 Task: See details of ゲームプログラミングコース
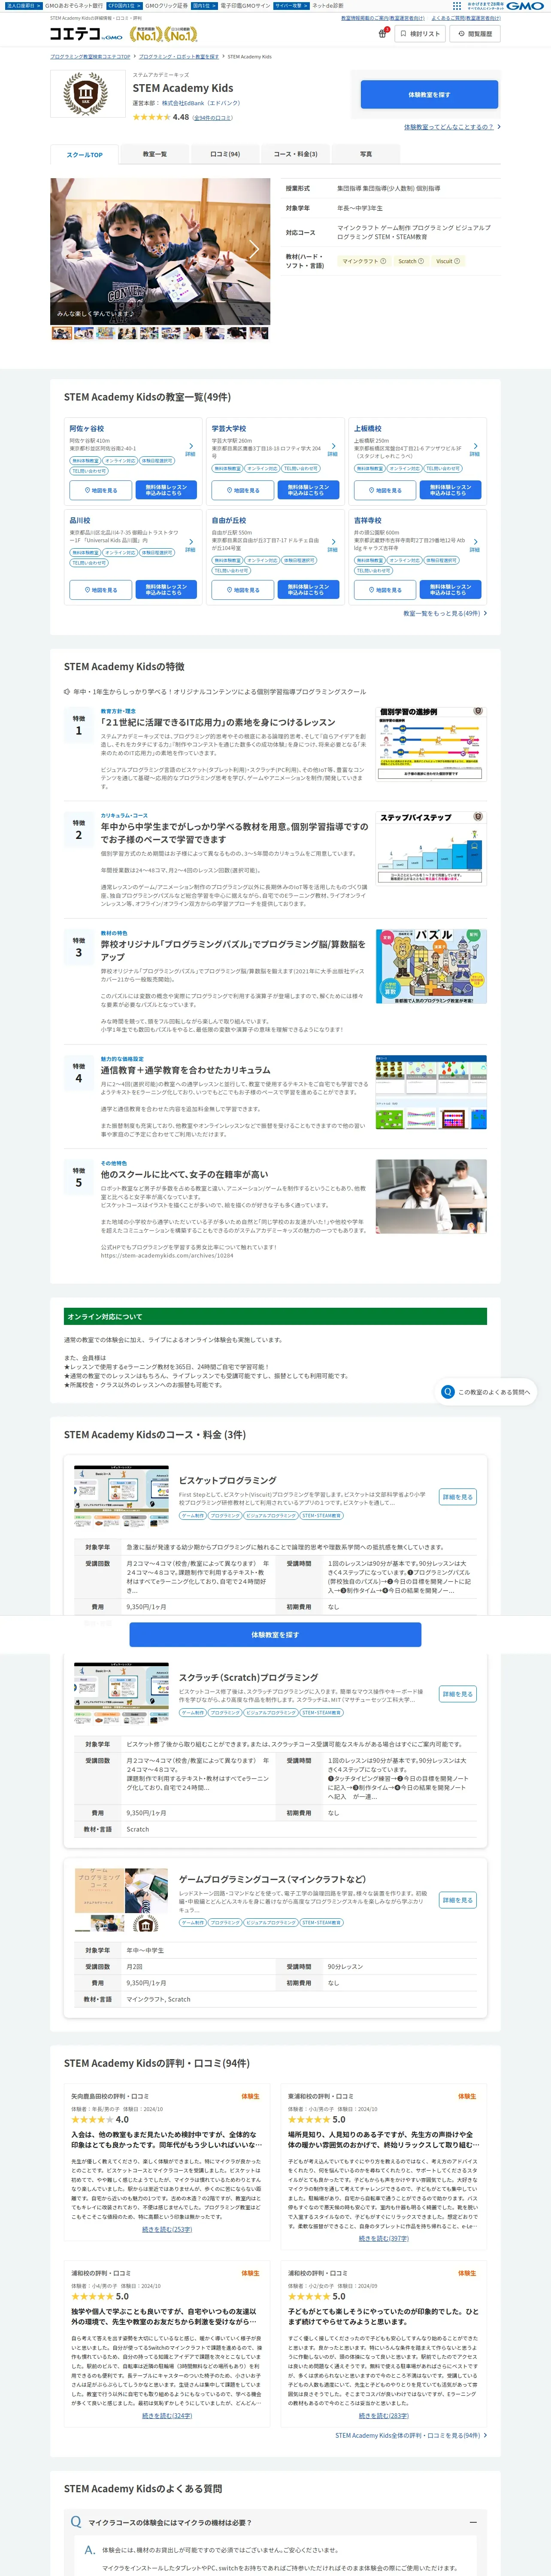click(x=457, y=1900)
